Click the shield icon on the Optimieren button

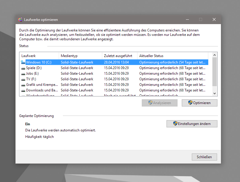pyautogui.click(x=190, y=103)
